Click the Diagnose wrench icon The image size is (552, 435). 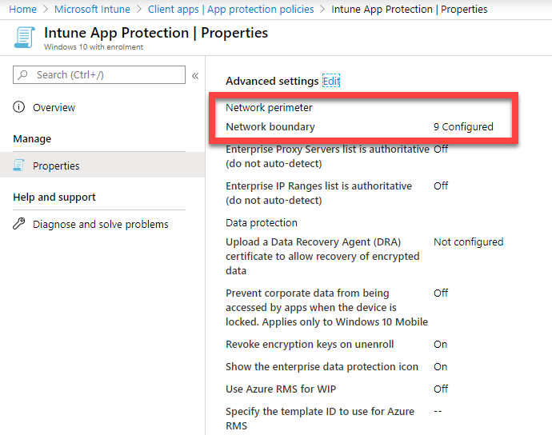pyautogui.click(x=19, y=224)
